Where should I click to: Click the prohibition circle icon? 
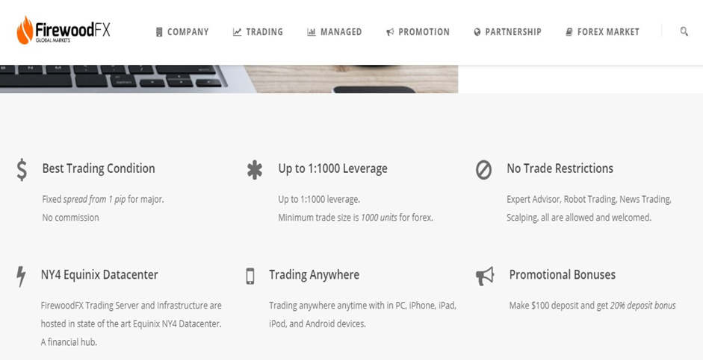pos(484,171)
